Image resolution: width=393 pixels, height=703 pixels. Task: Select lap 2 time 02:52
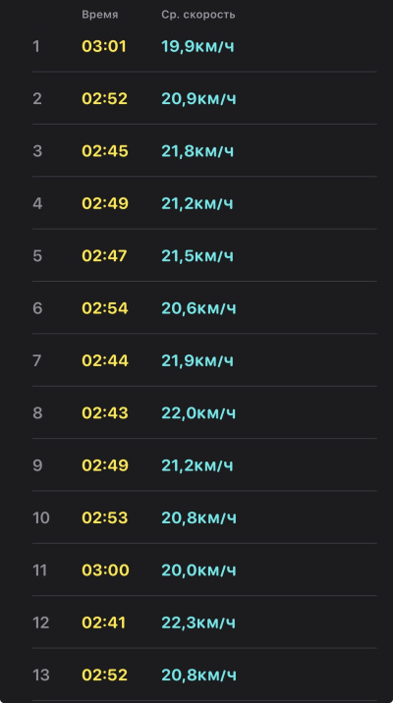pyautogui.click(x=104, y=98)
